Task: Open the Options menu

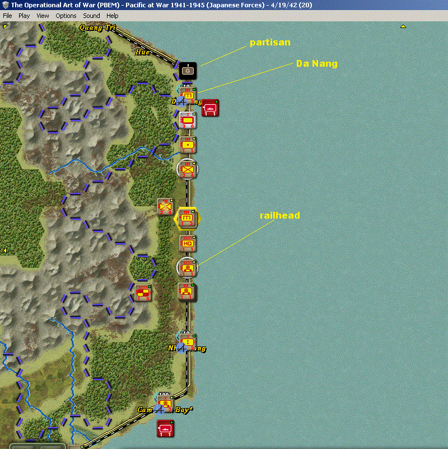Action: click(66, 16)
